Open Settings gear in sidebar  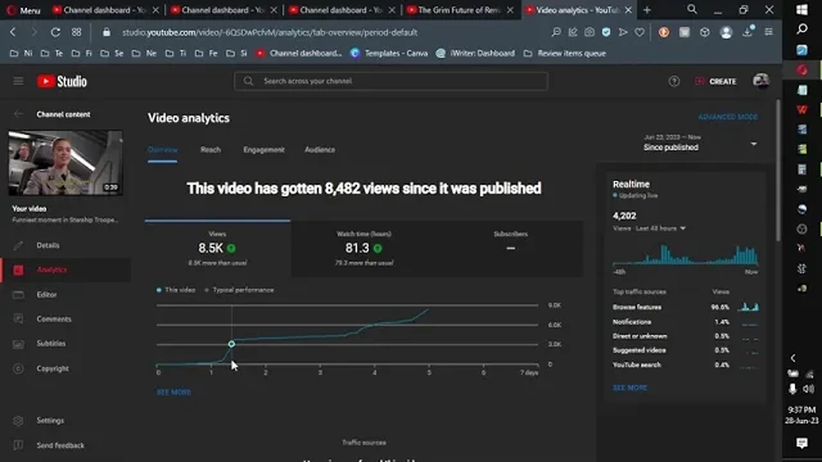[18, 420]
